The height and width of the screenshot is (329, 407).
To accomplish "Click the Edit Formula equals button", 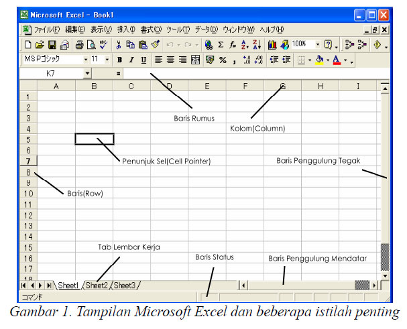I will pos(119,74).
